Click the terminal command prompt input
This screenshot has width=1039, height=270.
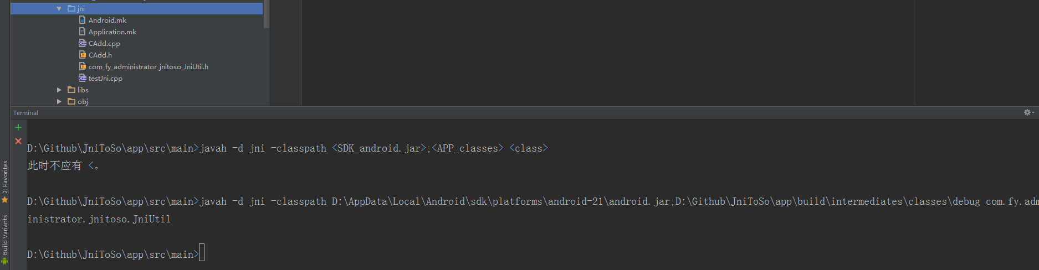pyautogui.click(x=202, y=253)
